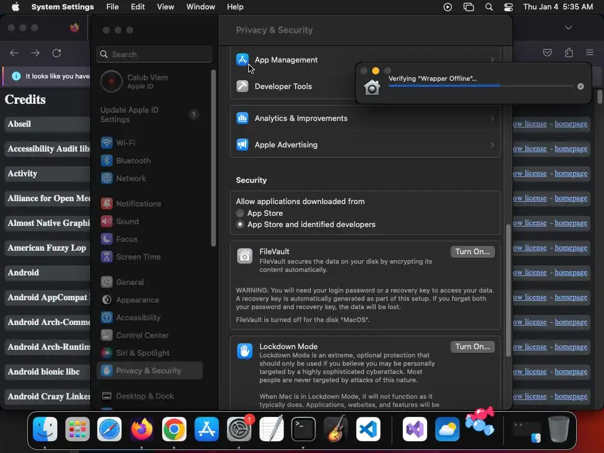This screenshot has width=604, height=453.
Task: Click the verification progress bar
Action: point(480,86)
